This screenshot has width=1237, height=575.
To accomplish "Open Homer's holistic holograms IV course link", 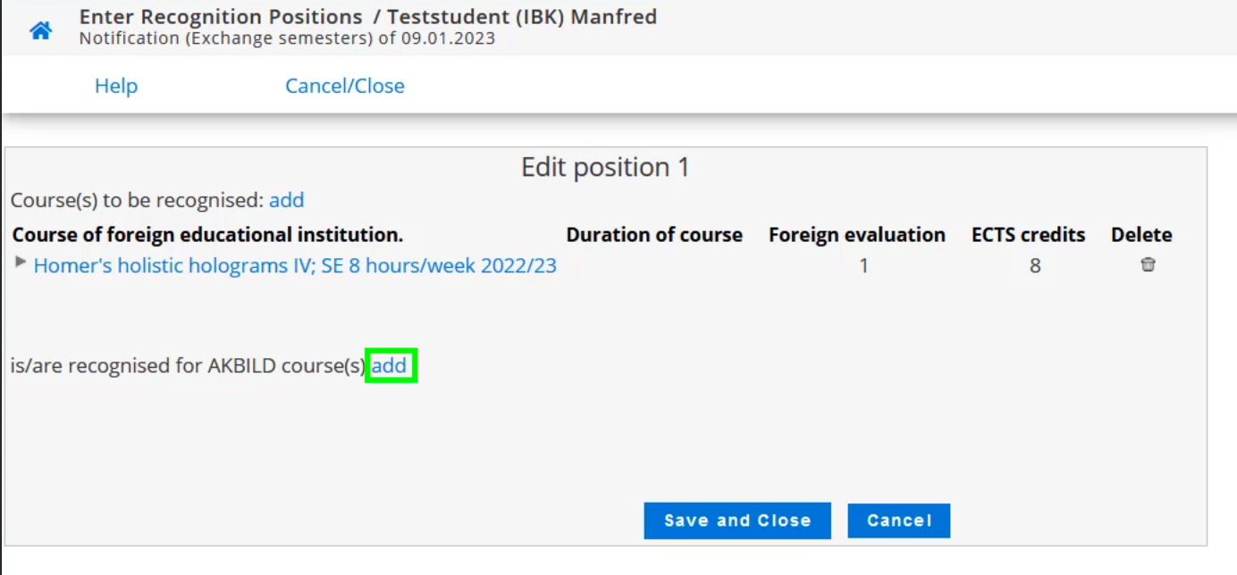I will point(295,265).
